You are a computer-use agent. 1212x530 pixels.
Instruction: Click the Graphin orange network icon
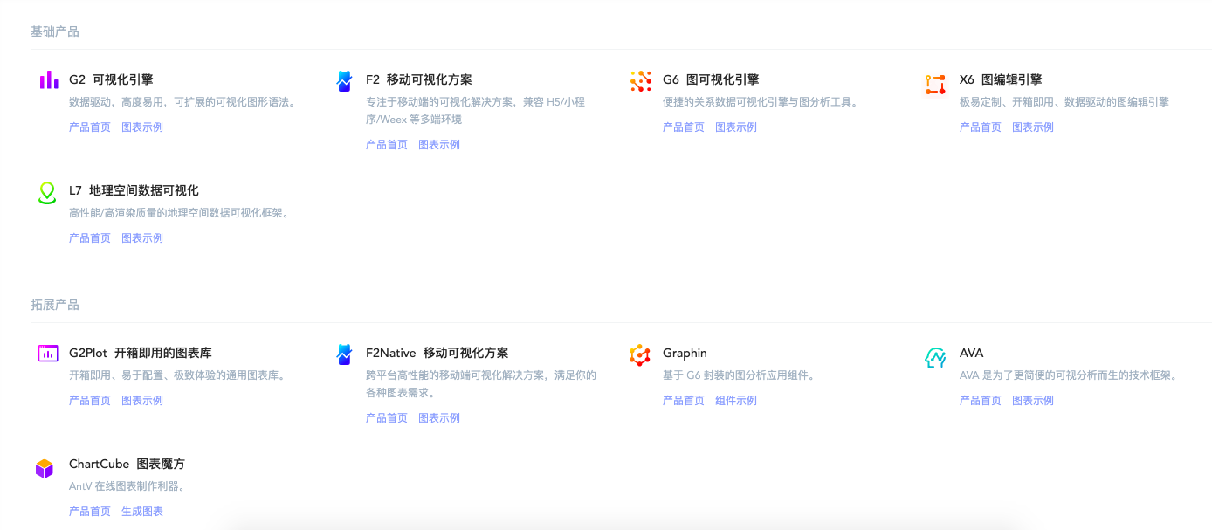tap(640, 355)
